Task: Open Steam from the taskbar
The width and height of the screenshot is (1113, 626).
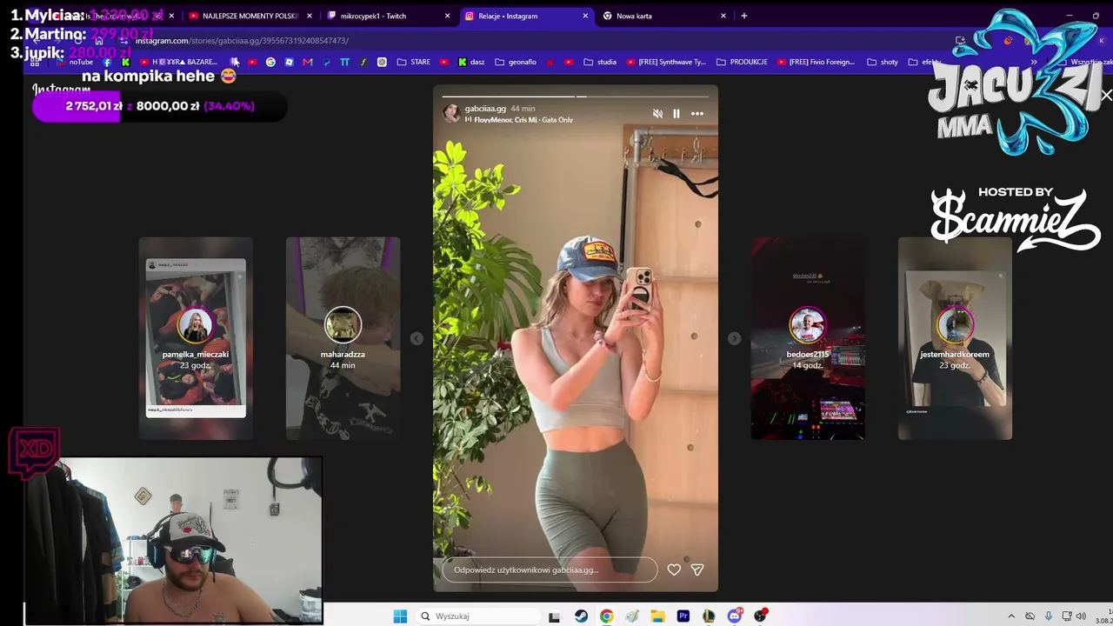Action: tap(581, 616)
